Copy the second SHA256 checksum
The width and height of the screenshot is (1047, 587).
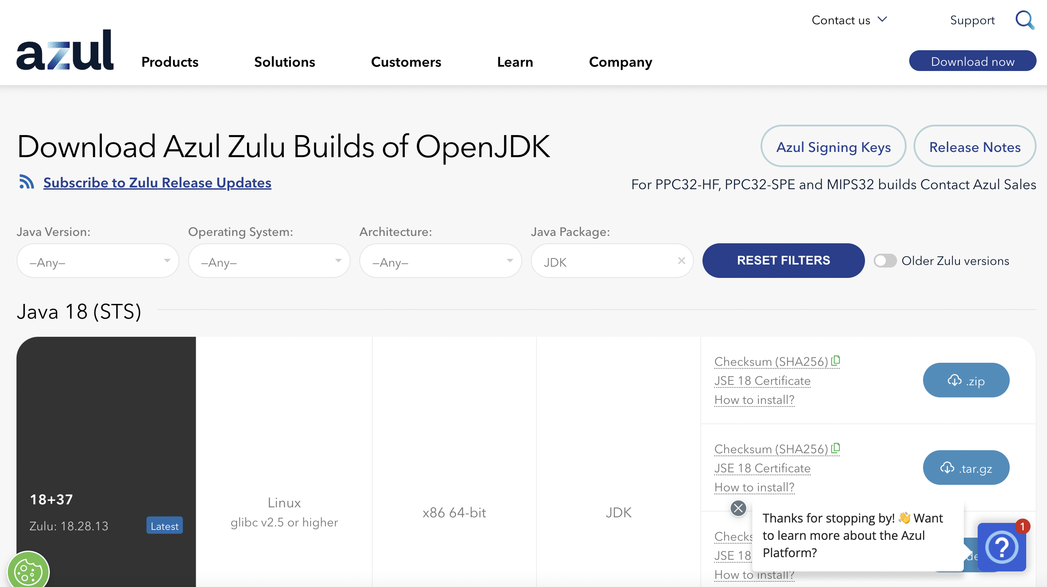click(x=836, y=448)
